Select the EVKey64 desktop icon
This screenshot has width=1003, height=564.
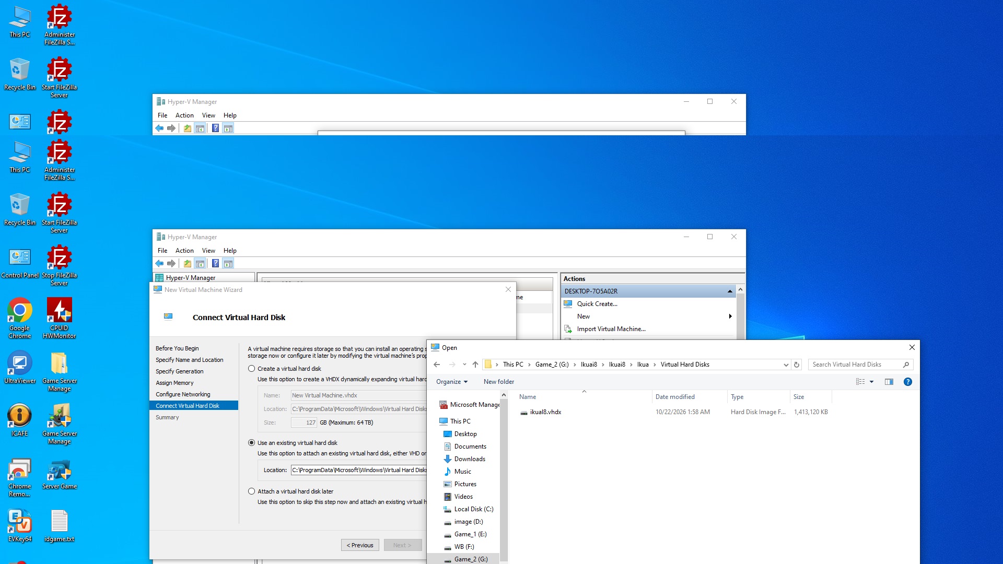pyautogui.click(x=20, y=526)
